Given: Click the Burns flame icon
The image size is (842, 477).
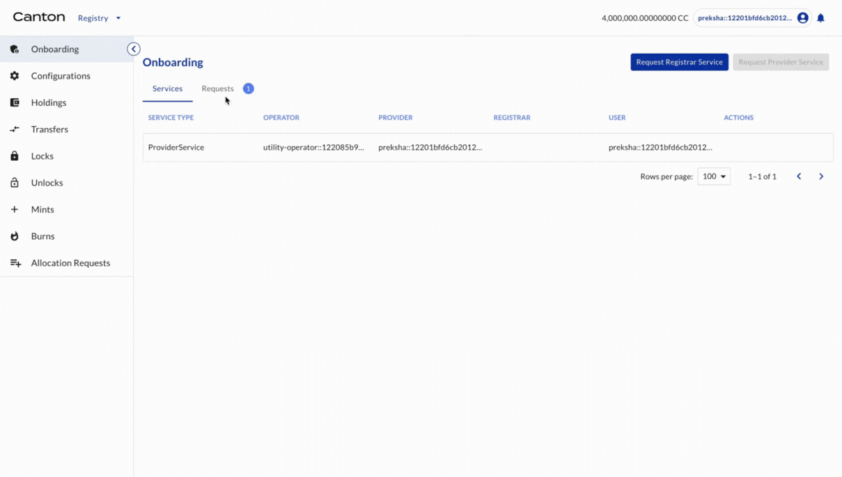Looking at the screenshot, I should (15, 236).
